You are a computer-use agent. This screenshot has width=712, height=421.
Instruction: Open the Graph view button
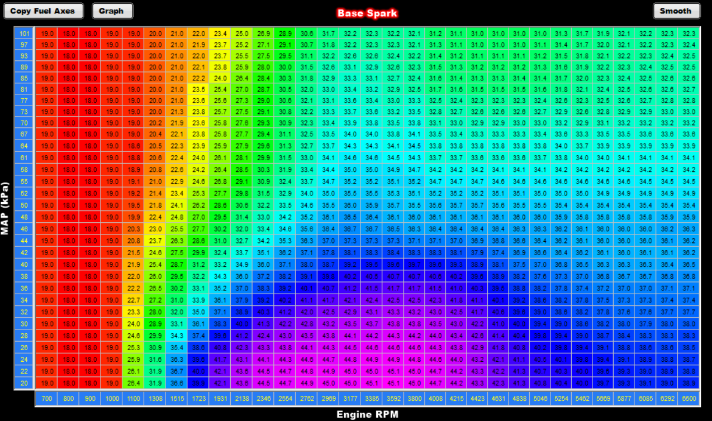click(112, 11)
